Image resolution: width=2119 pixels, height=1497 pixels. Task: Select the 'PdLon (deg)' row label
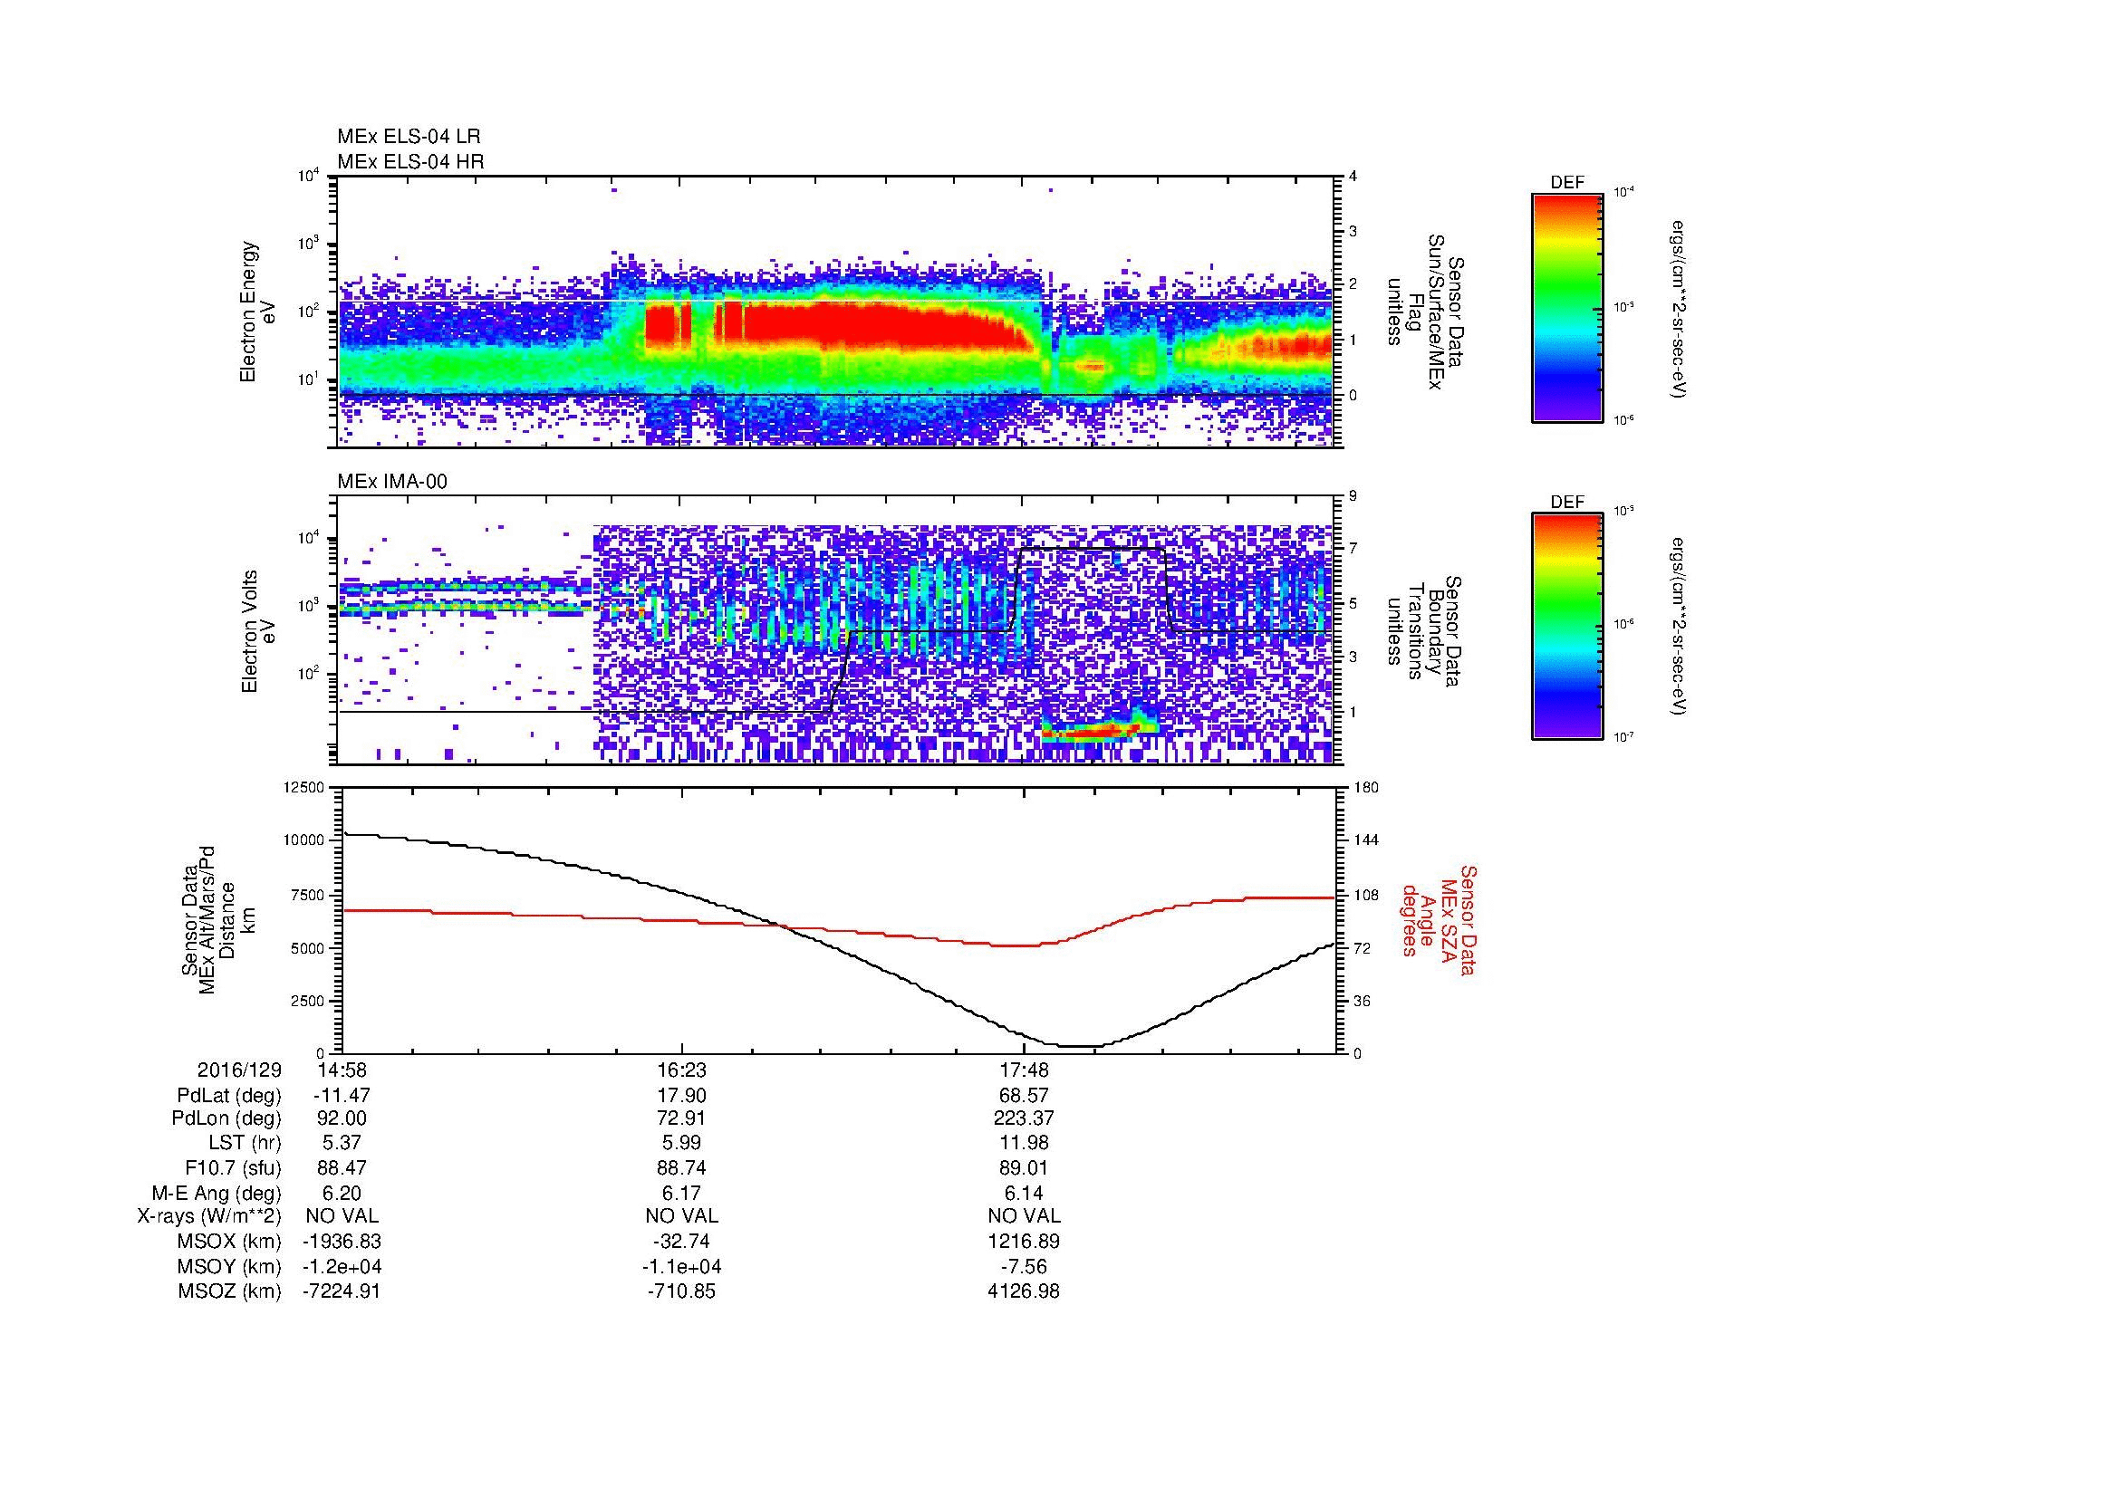(226, 1118)
